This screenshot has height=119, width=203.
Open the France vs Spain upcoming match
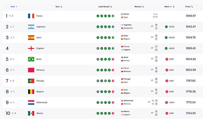tap(139, 16)
